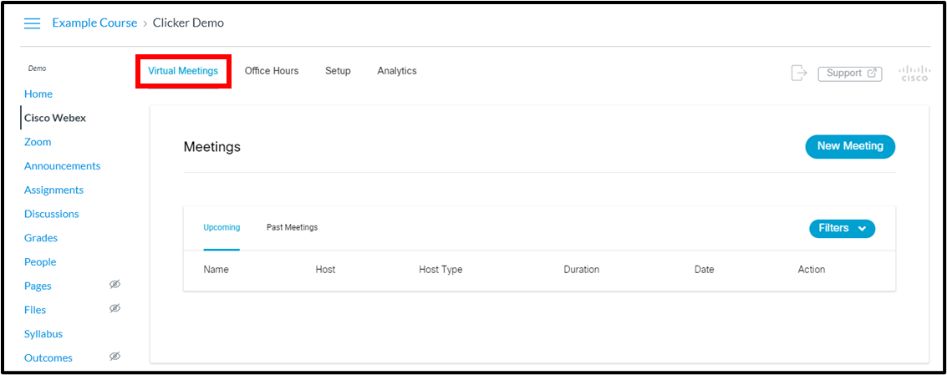Toggle the eye icon beside Outcomes

pyautogui.click(x=115, y=357)
